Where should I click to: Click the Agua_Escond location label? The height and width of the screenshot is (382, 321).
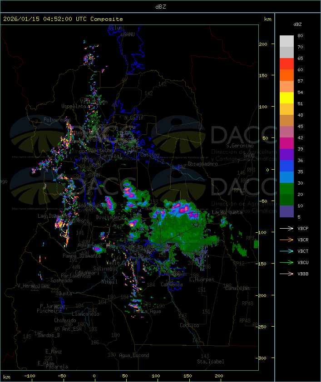click(x=134, y=355)
